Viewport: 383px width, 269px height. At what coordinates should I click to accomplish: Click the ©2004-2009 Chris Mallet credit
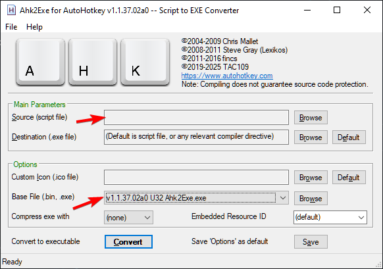click(220, 41)
